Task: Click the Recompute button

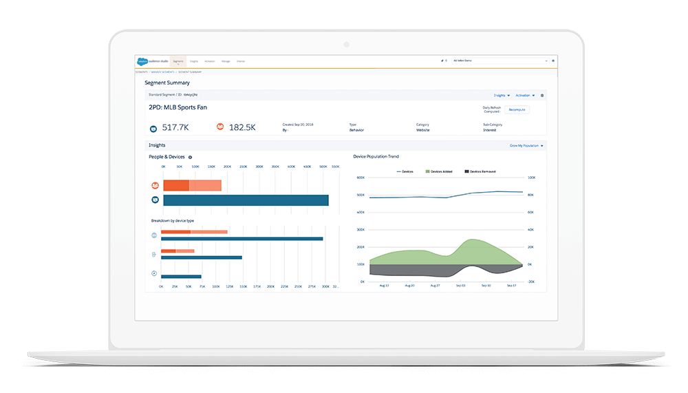Action: [517, 109]
